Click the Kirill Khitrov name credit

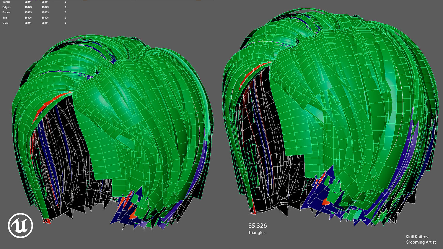pyautogui.click(x=417, y=237)
